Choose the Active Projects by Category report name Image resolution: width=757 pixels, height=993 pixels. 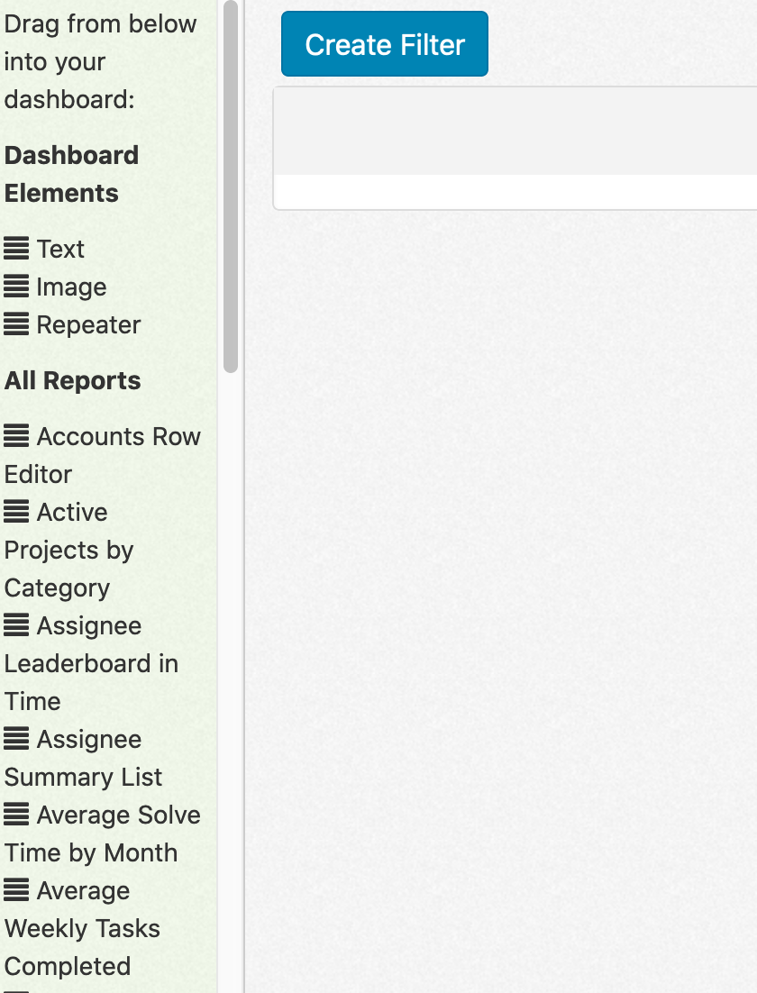pos(68,551)
